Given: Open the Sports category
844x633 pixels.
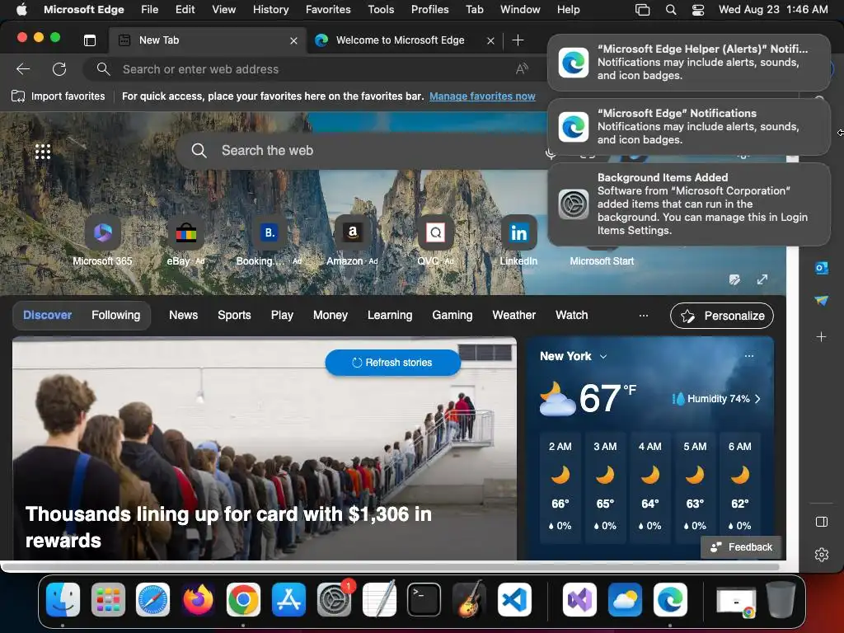Looking at the screenshot, I should 234,316.
